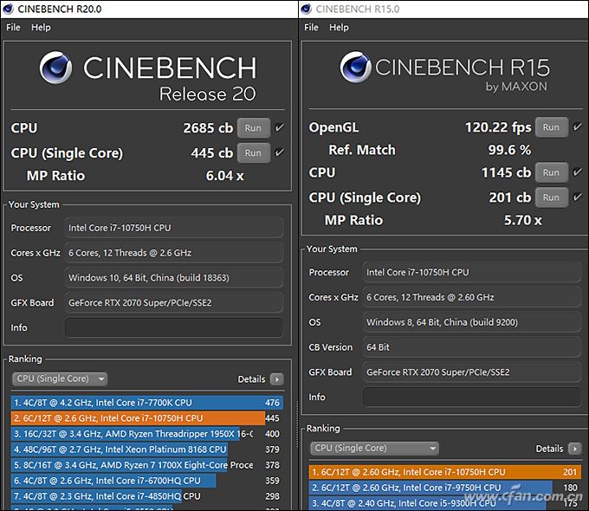589x511 pixels.
Task: Open R15 ranking CPU (Single Core) dropdown
Action: [374, 449]
